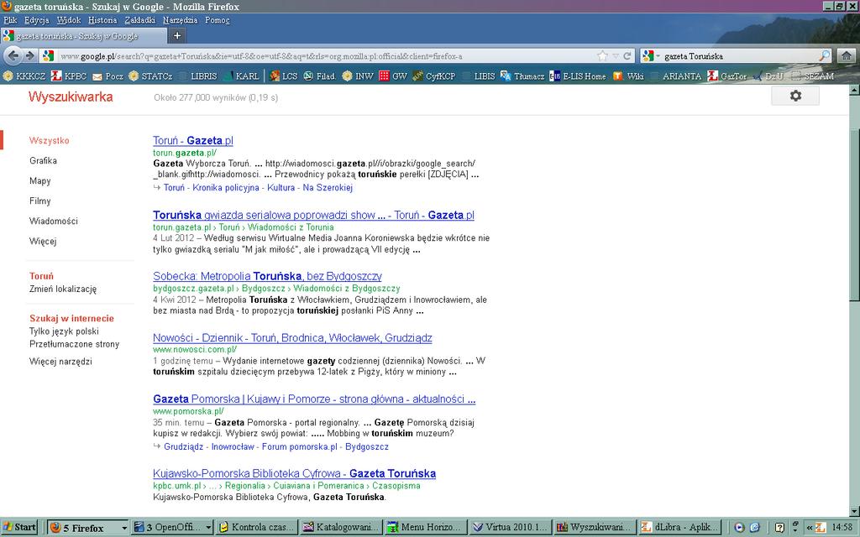The image size is (860, 537).
Task: Open the Historia menu
Action: [102, 20]
